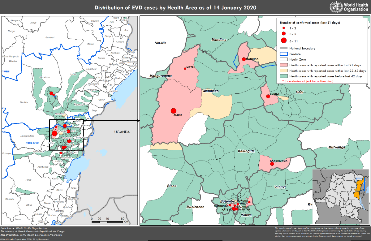The height and width of the screenshot is (241, 371).
Task: Click the small red dot at Metal
Action: point(185,68)
